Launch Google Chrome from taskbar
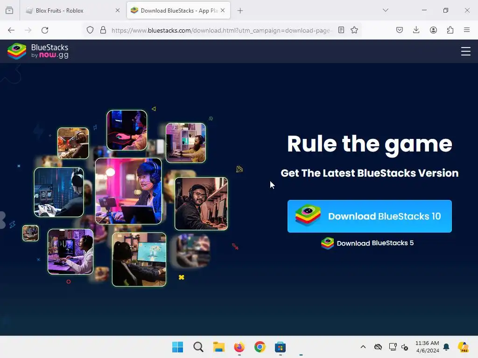The image size is (478, 358). (x=260, y=347)
